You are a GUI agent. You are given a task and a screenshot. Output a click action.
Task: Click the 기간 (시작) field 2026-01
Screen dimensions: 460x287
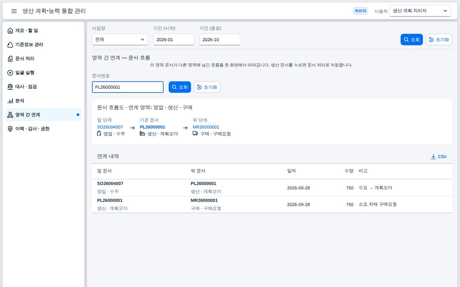click(174, 39)
